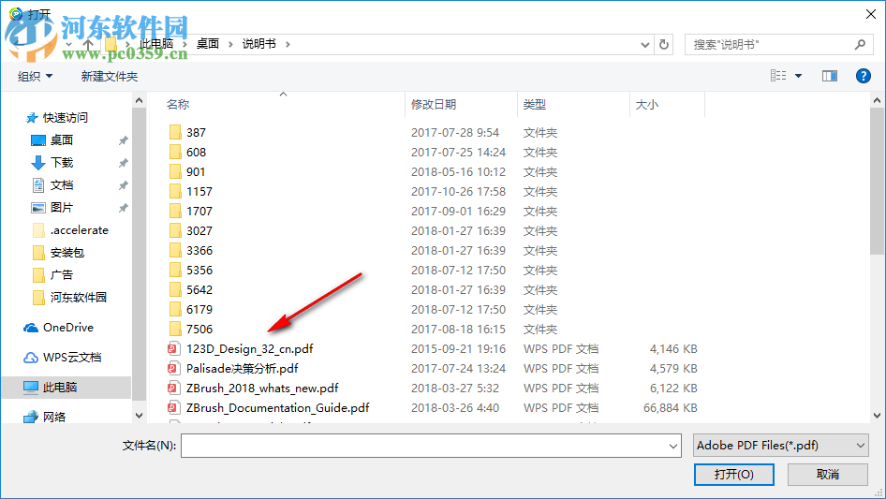The image size is (886, 499).
Task: Close the 打开 dialog window
Action: tap(871, 14)
